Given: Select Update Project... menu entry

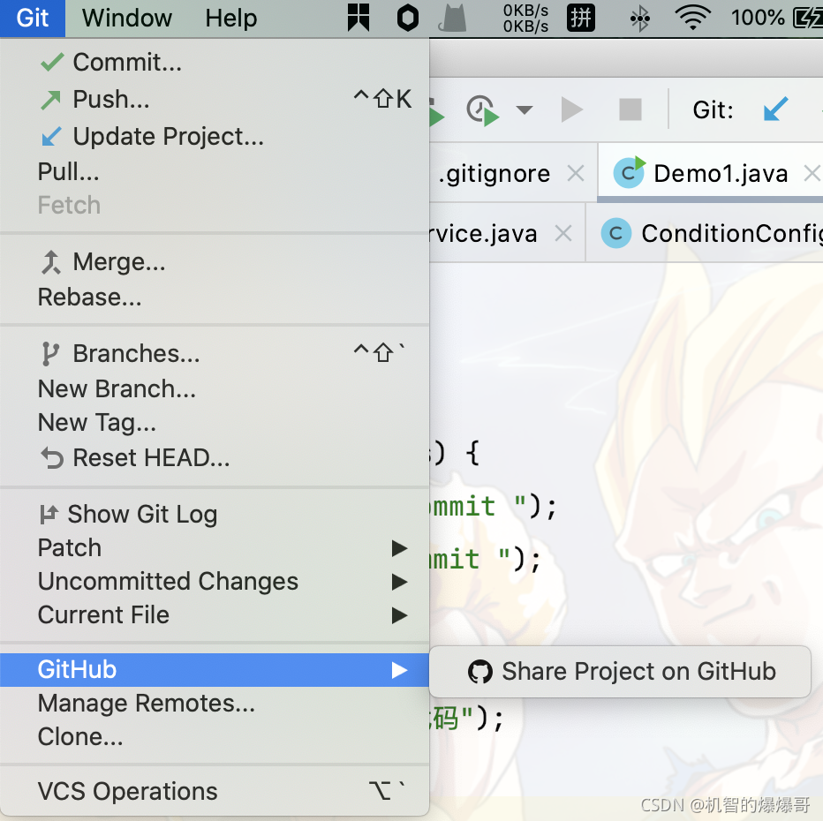Looking at the screenshot, I should (x=215, y=137).
